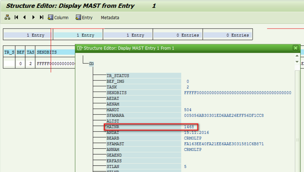Select the SFAMAST field row
Viewport: 304px width, 172px height.
(x=144, y=144)
